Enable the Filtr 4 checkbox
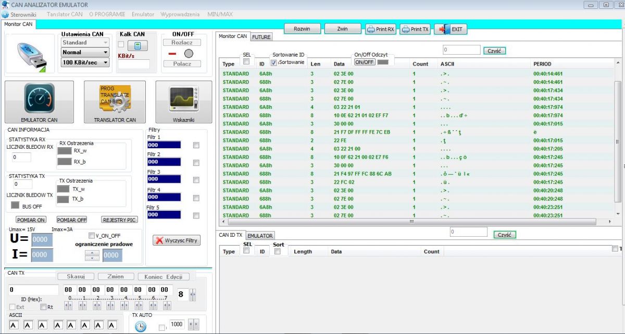625x334 pixels. [x=196, y=198]
